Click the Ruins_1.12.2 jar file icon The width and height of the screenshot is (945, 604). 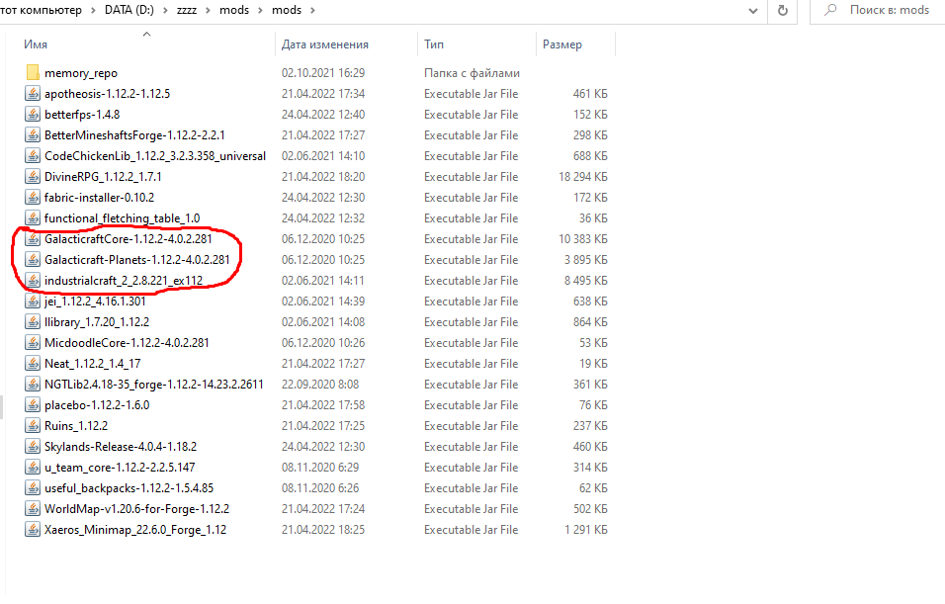(33, 426)
